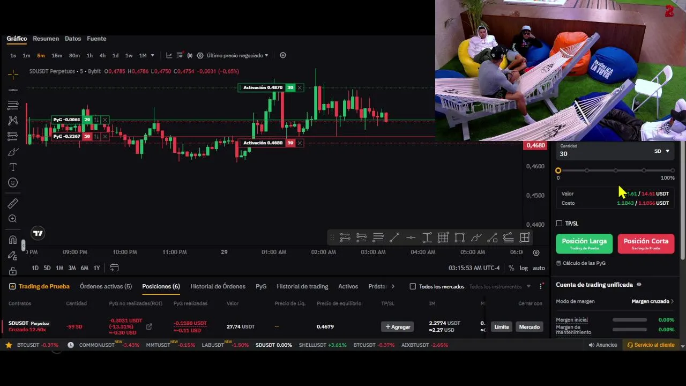Close the Activación 0.4870 order line
The width and height of the screenshot is (686, 386).
click(300, 87)
